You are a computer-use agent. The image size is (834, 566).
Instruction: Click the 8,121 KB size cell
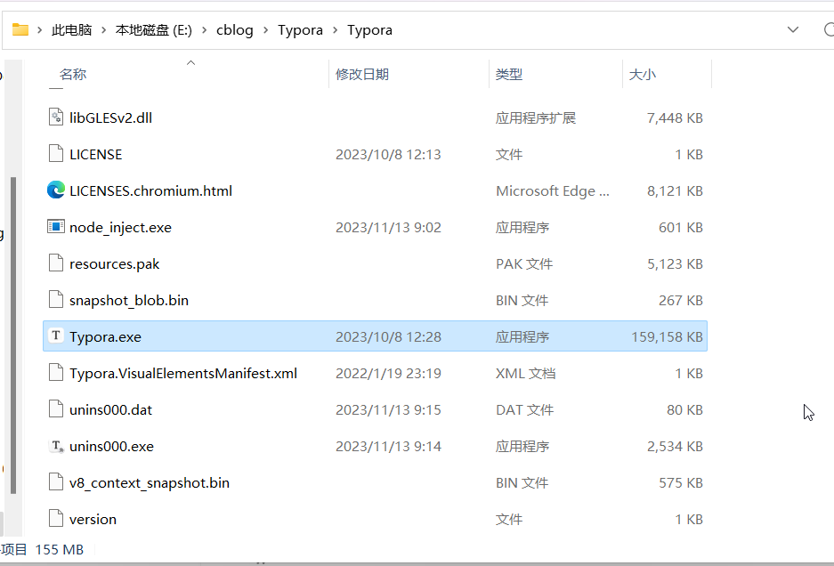pyautogui.click(x=675, y=190)
